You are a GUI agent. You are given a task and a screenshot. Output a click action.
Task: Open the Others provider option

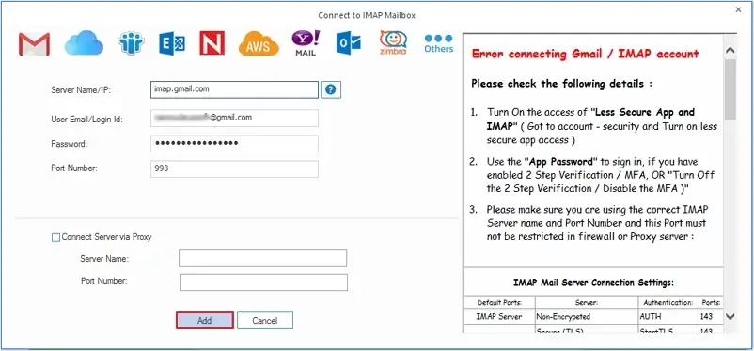pyautogui.click(x=438, y=43)
